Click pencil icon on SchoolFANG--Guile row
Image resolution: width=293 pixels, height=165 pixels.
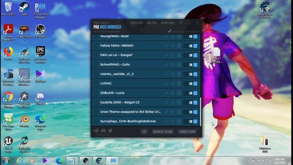pos(166,65)
